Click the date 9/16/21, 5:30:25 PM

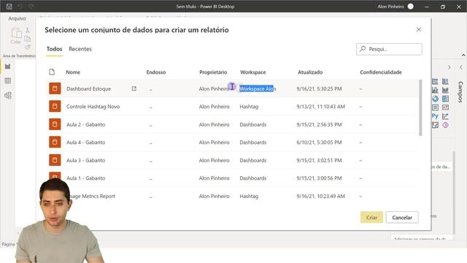pyautogui.click(x=319, y=89)
